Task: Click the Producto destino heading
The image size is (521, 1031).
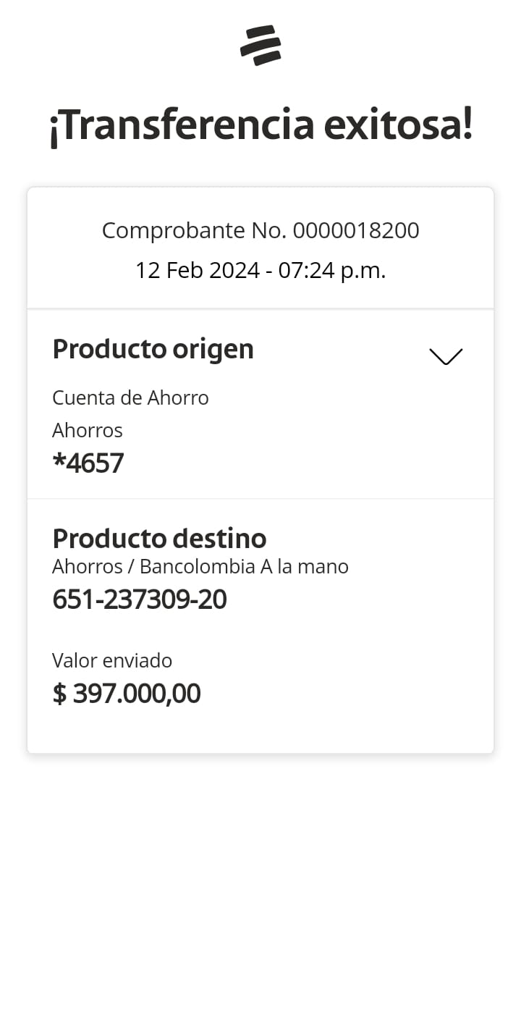Action: 159,539
